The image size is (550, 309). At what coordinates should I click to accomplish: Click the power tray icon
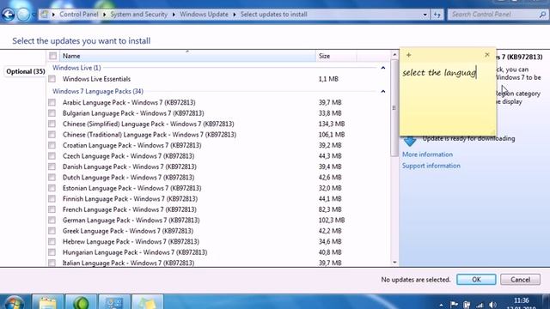pos(467,305)
